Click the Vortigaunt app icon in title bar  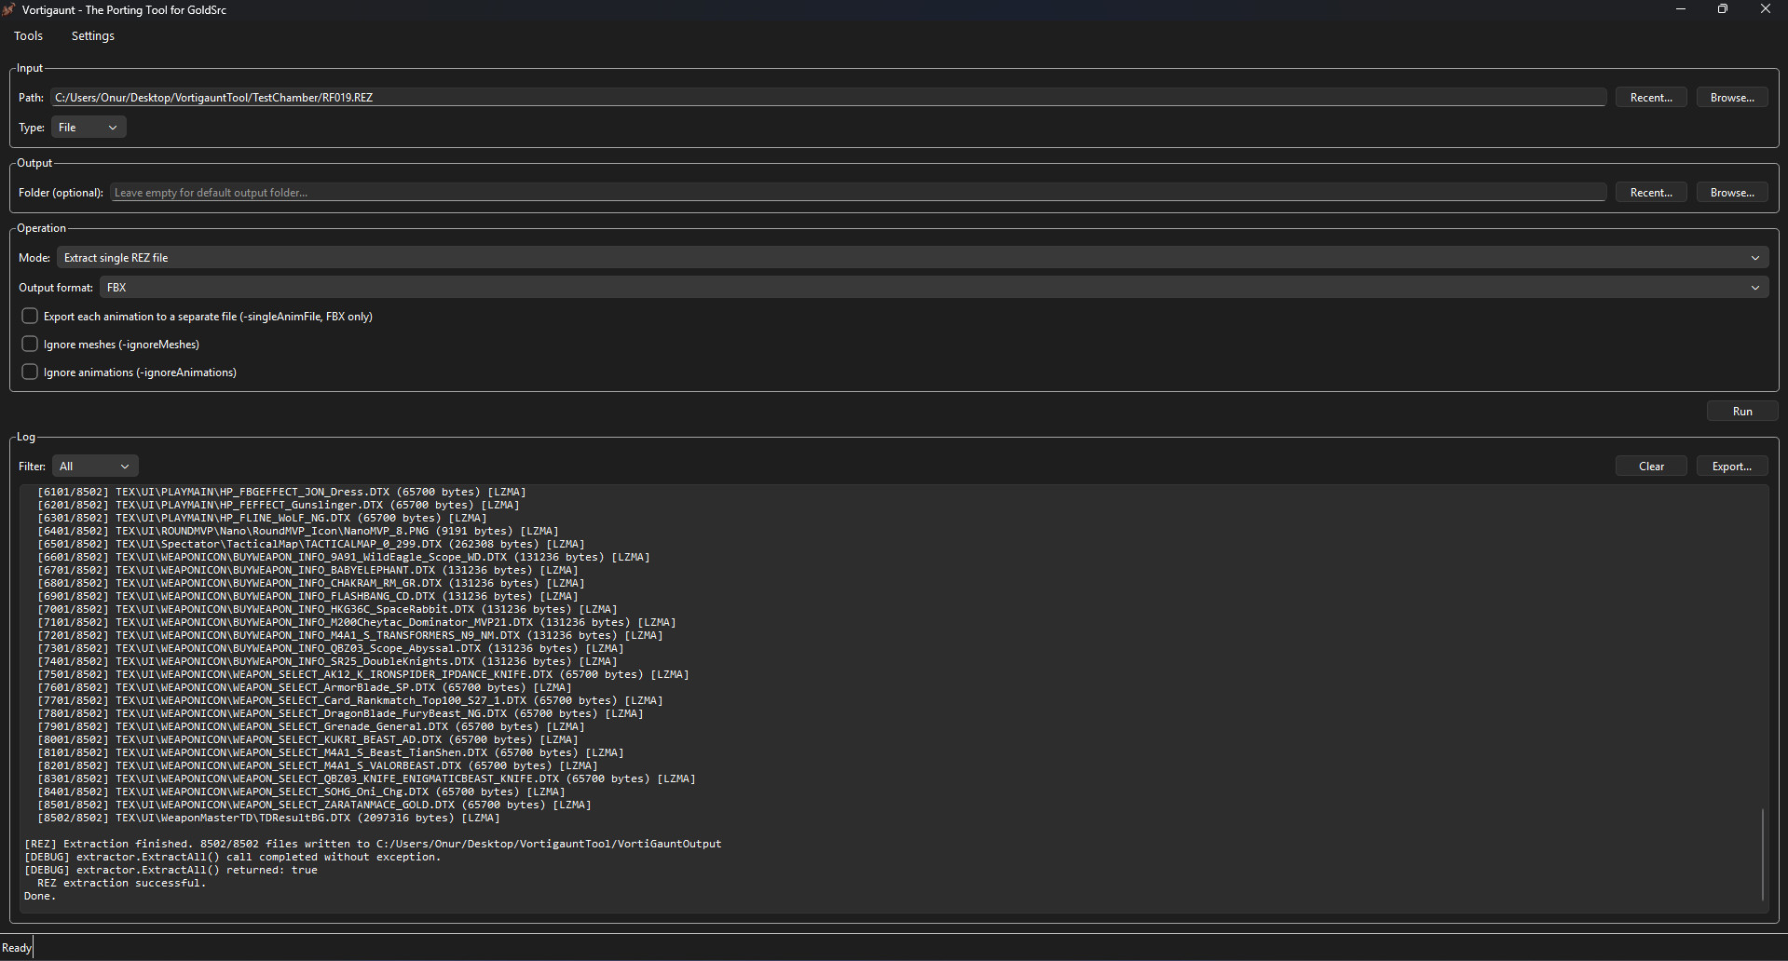9,10
